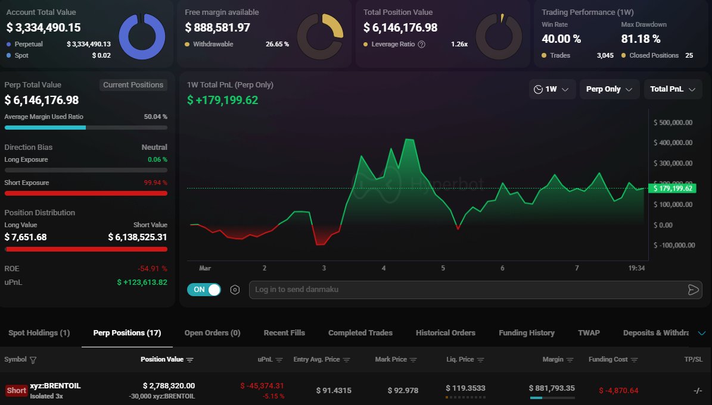Click the Position Distribution red bar
712x405 pixels.
(x=86, y=249)
